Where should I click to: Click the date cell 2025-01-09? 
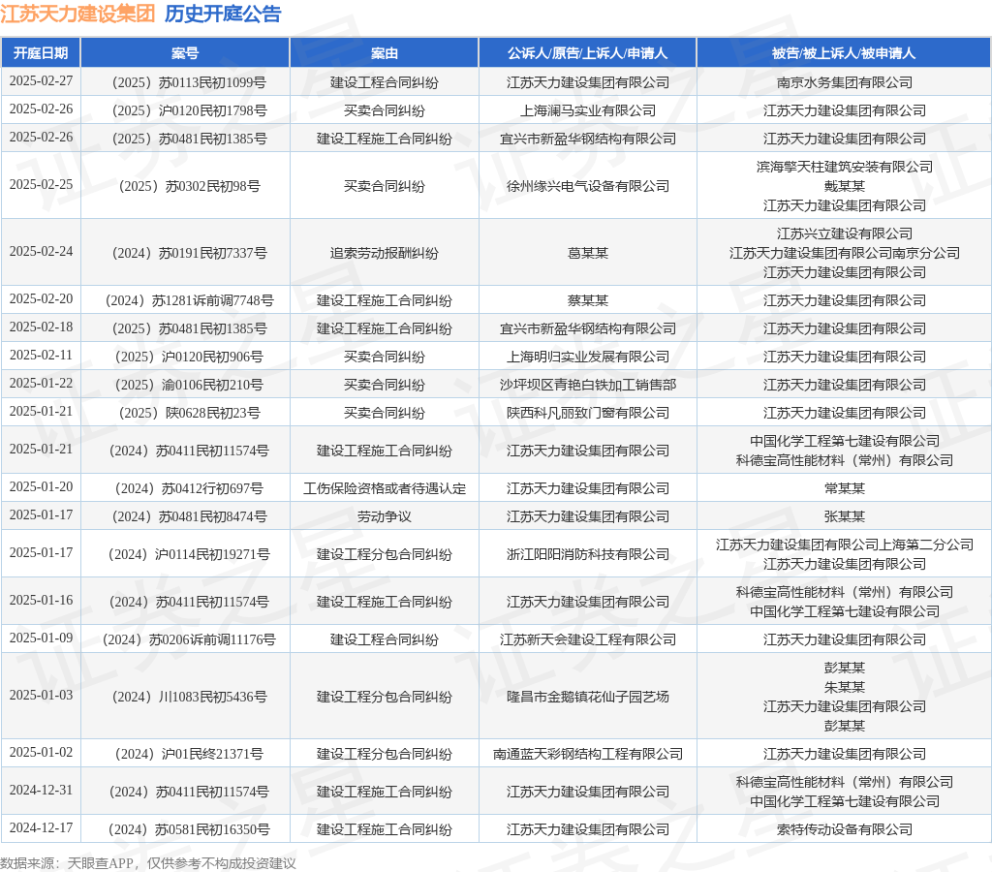[x=41, y=638]
